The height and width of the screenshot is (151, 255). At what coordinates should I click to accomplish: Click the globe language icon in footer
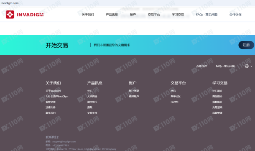247,66
